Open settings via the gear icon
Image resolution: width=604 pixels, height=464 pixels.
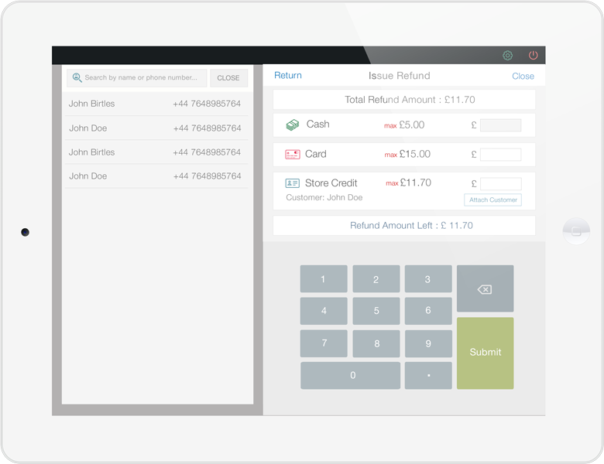click(508, 56)
